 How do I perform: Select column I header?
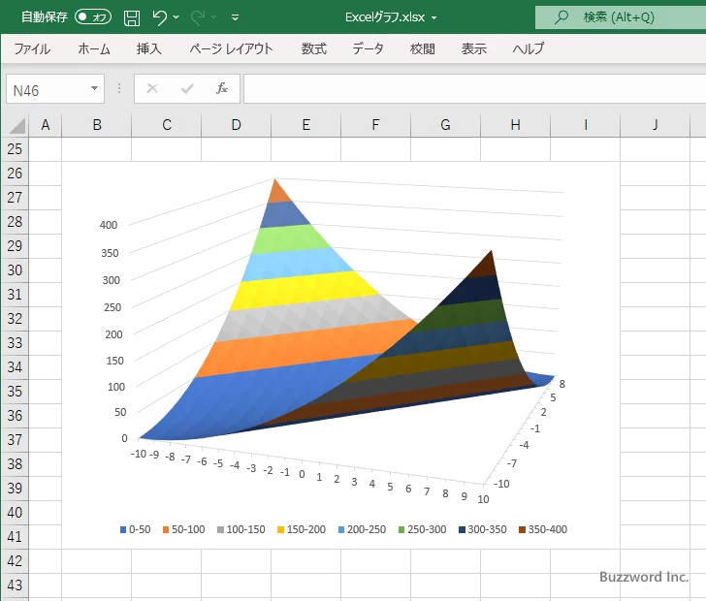point(586,125)
